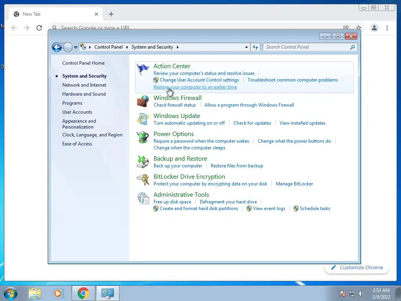Click the Backup and Restore icon

[143, 162]
